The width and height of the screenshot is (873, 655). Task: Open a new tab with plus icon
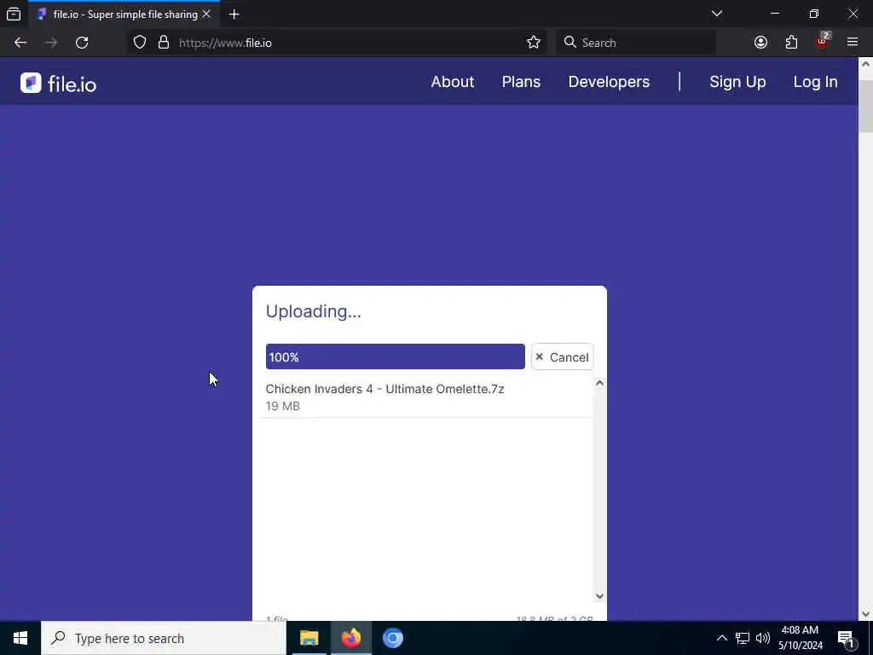(x=234, y=14)
